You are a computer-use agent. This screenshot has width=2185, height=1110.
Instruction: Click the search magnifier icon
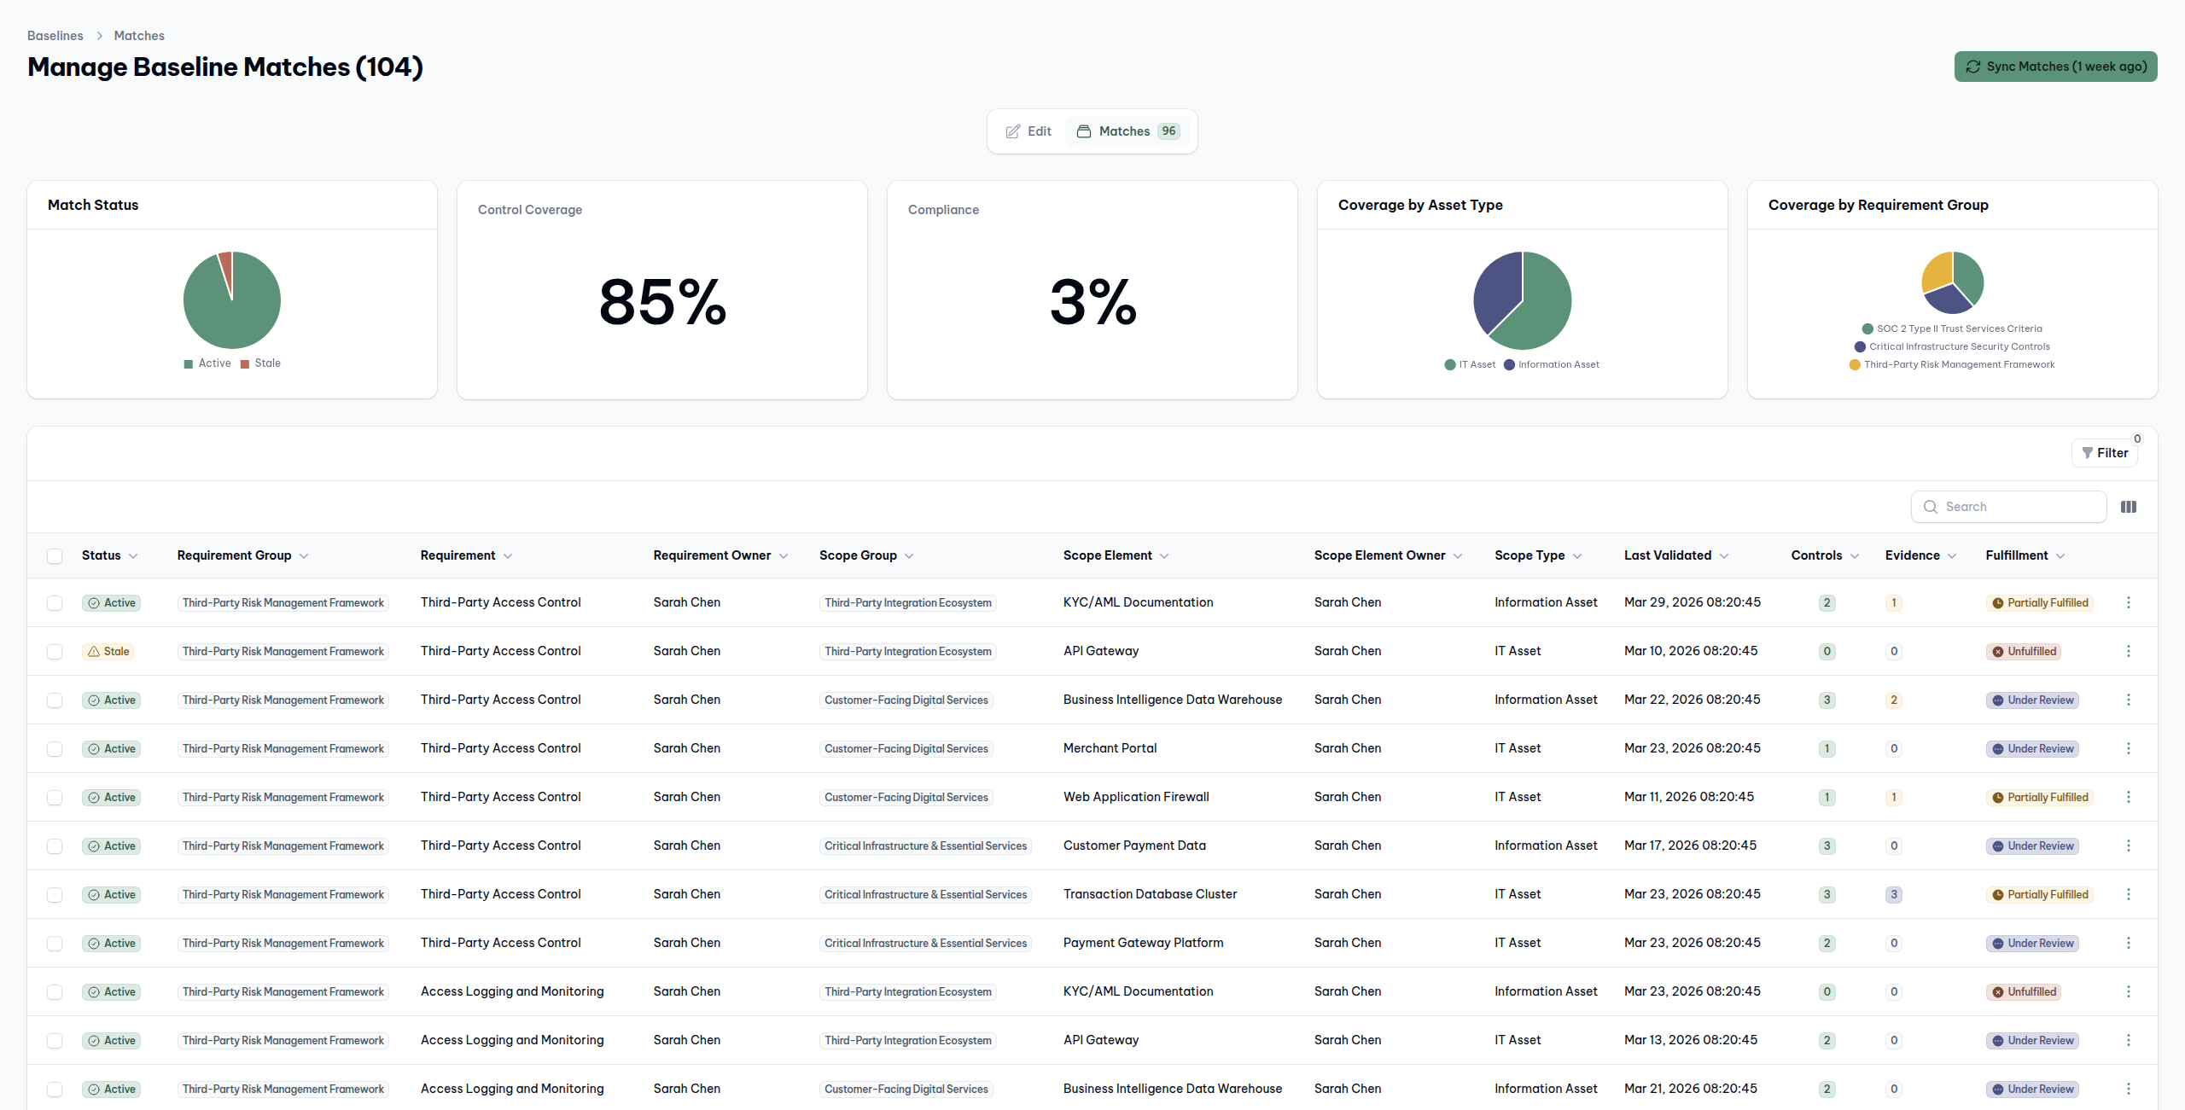pos(1930,507)
